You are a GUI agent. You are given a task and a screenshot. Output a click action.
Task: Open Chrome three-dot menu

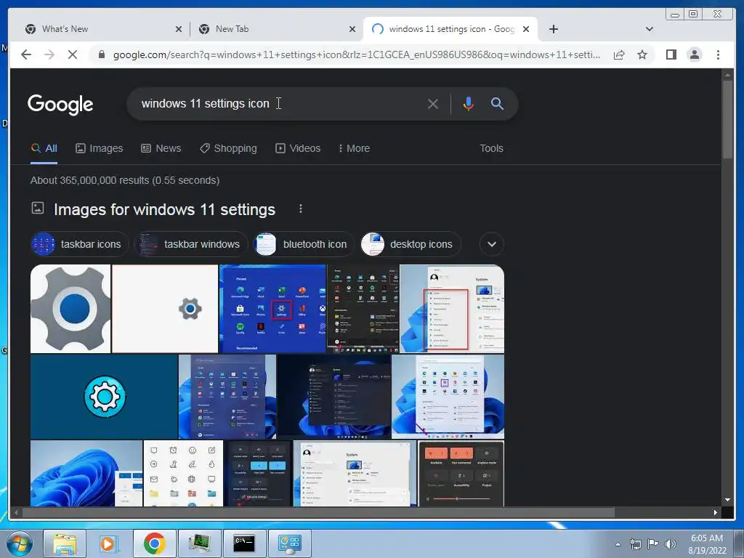pyautogui.click(x=718, y=54)
